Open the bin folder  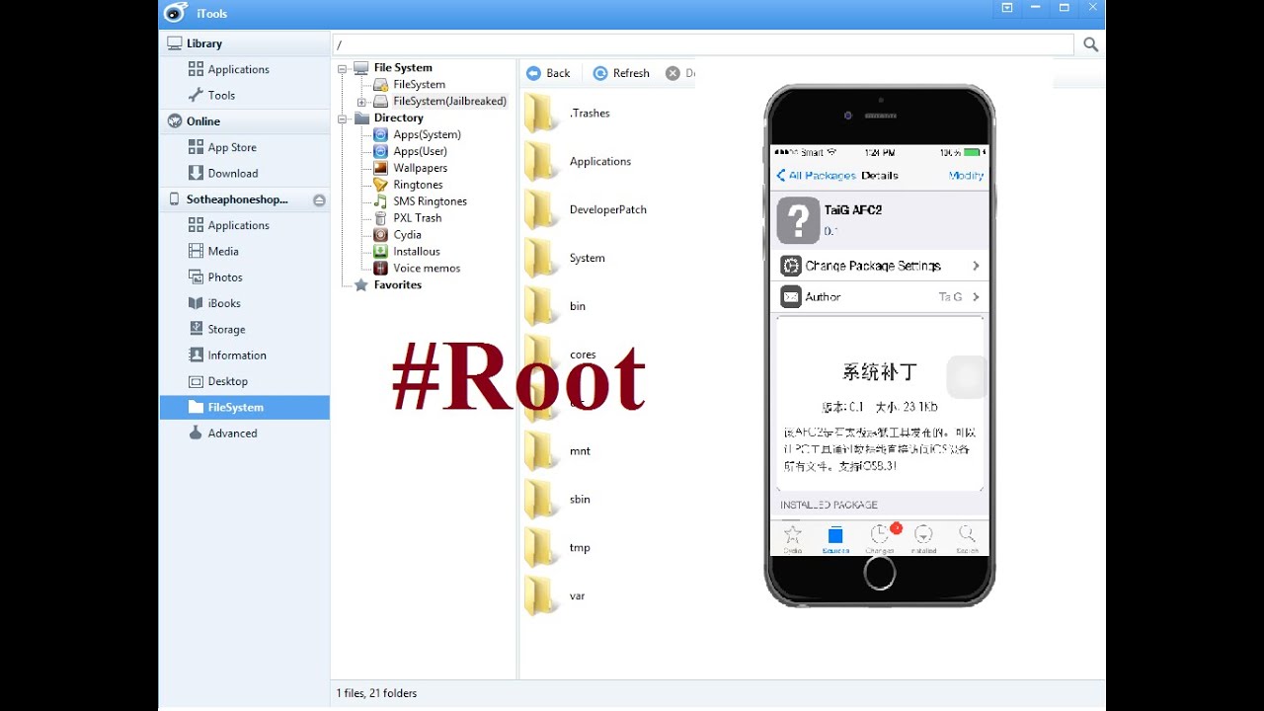click(x=555, y=306)
